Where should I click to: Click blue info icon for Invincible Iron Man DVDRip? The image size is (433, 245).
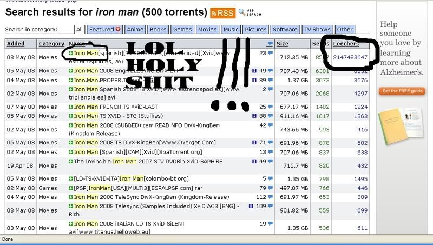click(x=254, y=161)
